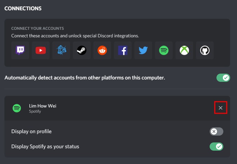
Task: Disable automatic account detection toggle
Action: pyautogui.click(x=223, y=78)
